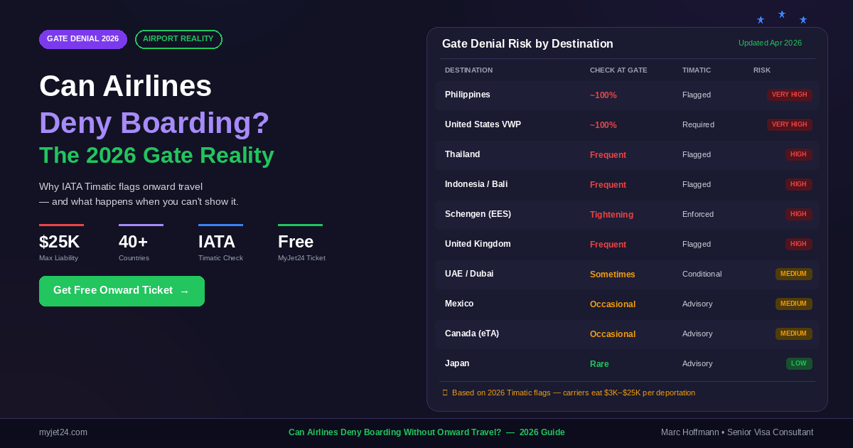This screenshot has width=853, height=448.
Task: Click the HIGH risk badge for Thailand
Action: (x=798, y=154)
